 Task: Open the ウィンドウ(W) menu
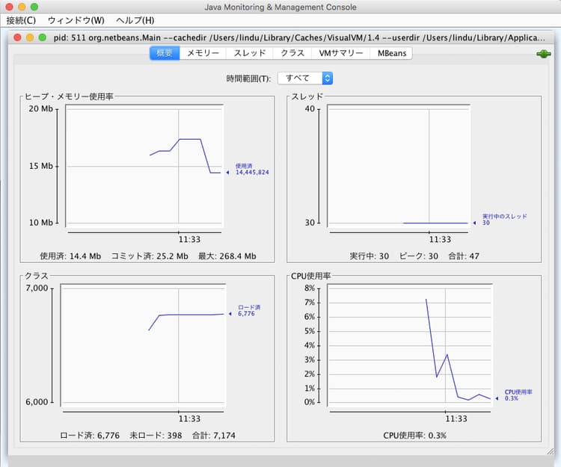76,20
